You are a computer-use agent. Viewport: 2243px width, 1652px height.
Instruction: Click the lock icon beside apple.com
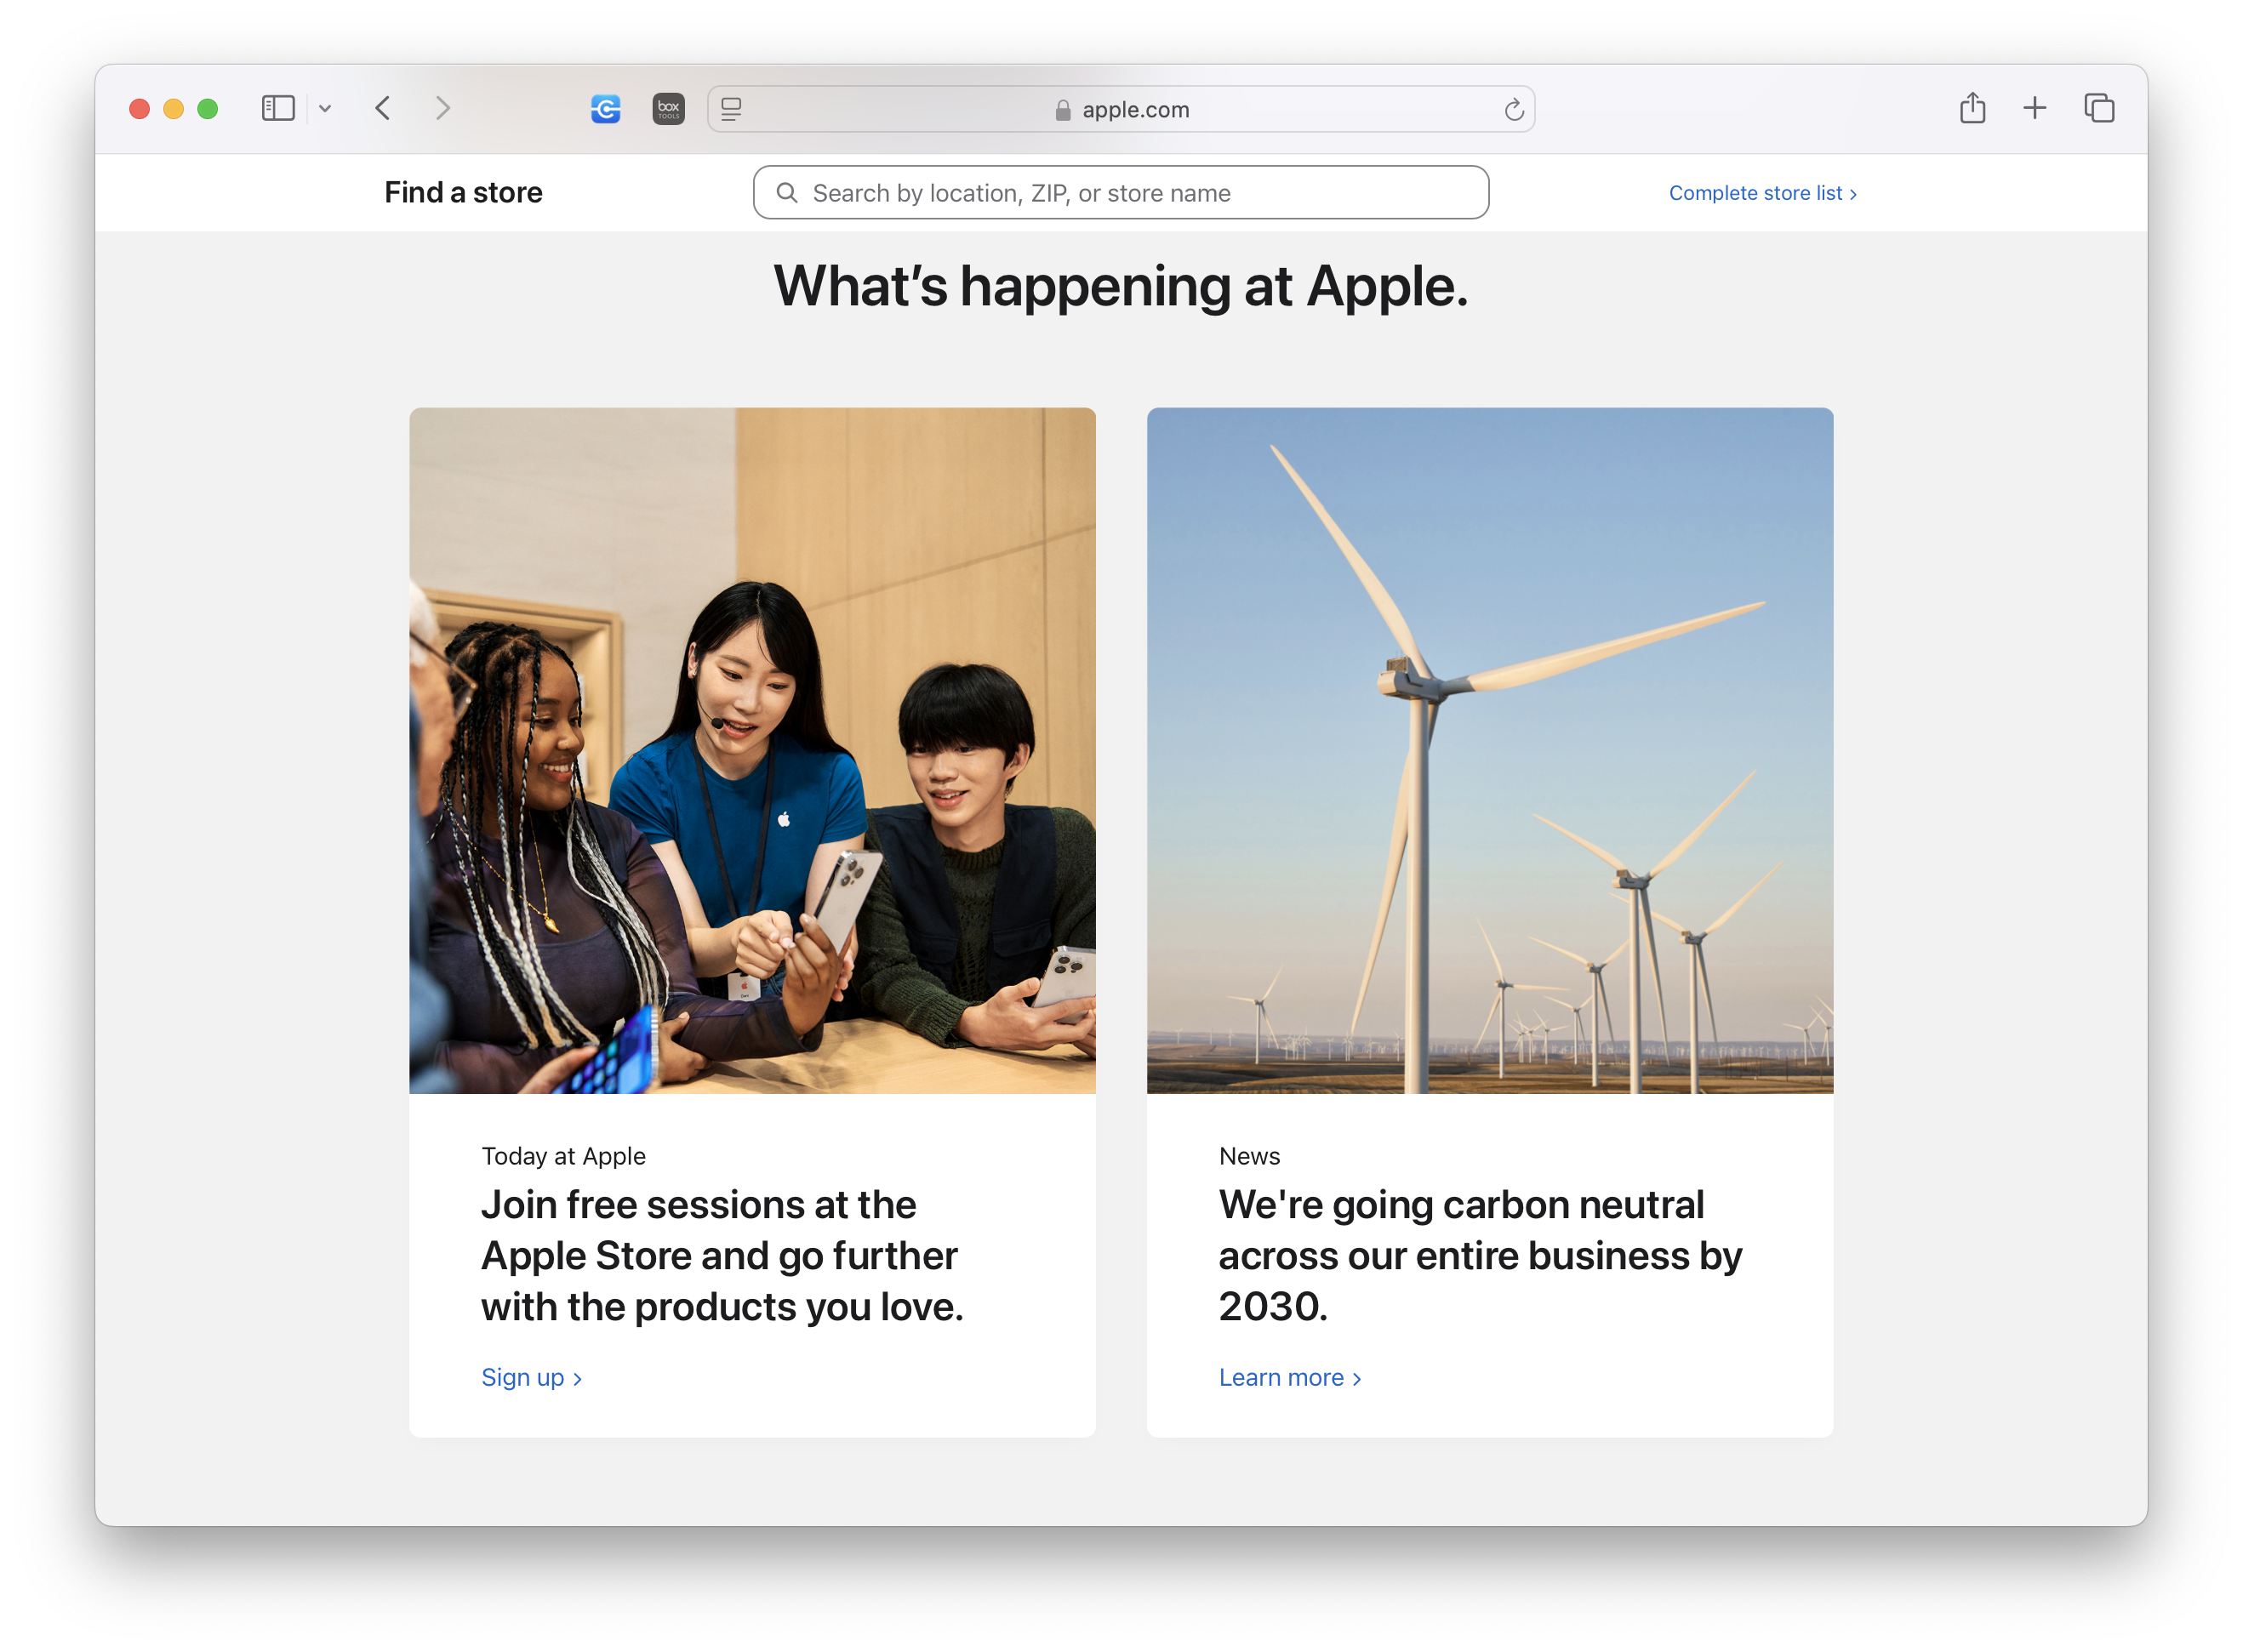click(1063, 110)
